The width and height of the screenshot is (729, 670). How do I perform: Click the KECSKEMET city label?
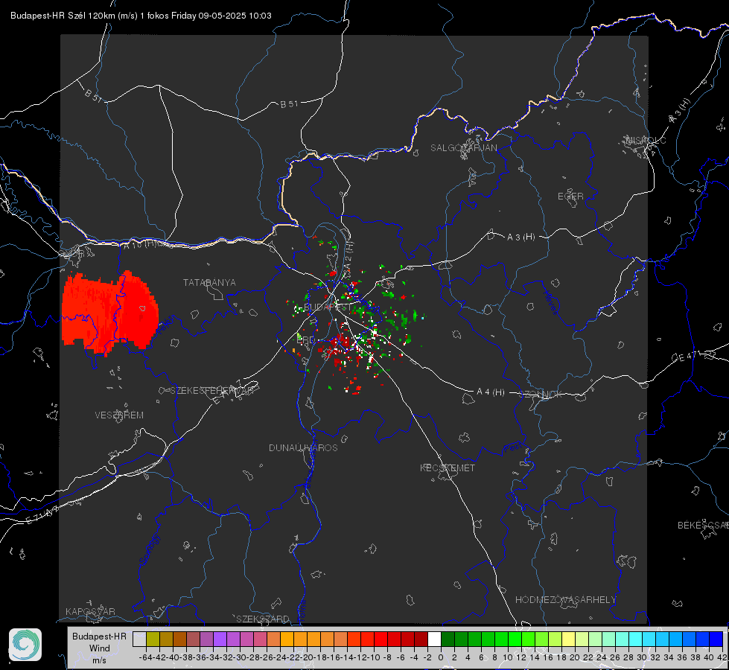tap(448, 468)
